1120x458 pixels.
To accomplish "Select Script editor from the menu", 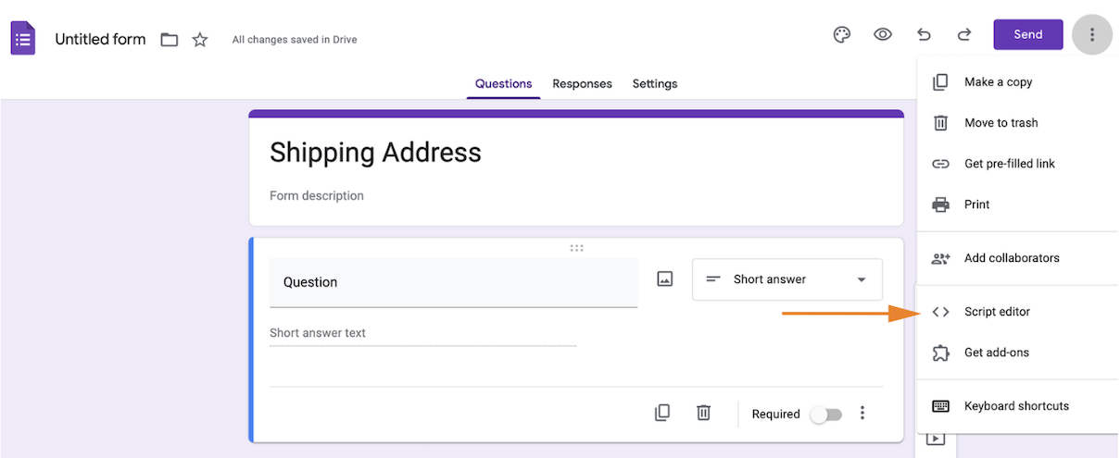I will (x=997, y=312).
